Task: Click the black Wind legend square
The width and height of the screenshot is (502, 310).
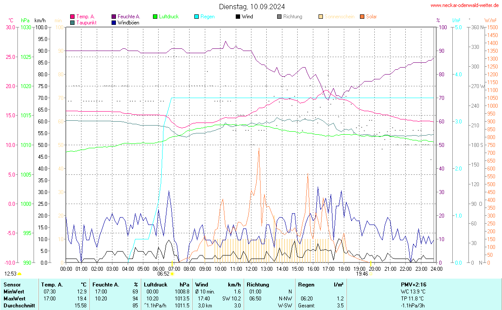Action: (x=237, y=17)
